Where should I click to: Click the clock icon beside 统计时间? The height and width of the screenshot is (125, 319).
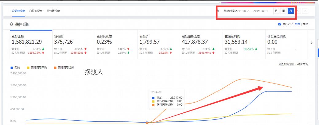tap(218, 11)
